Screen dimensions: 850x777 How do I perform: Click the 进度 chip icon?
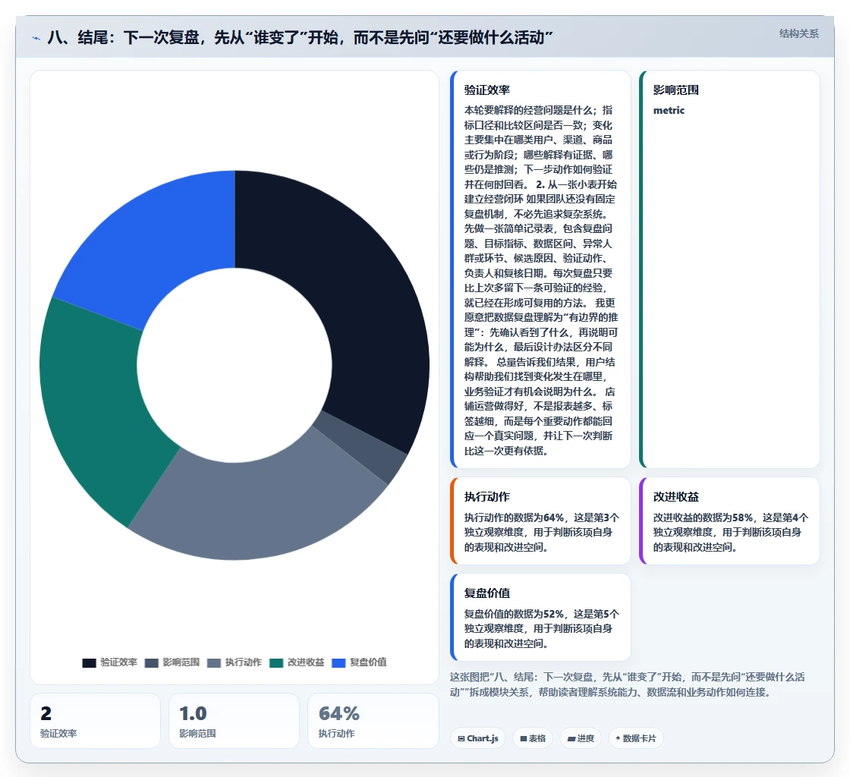click(571, 738)
